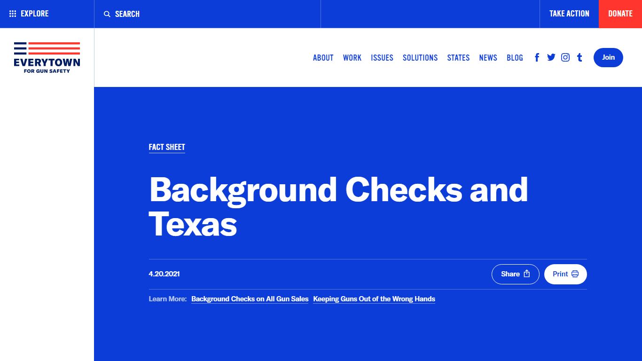Go to the News menu item

488,58
